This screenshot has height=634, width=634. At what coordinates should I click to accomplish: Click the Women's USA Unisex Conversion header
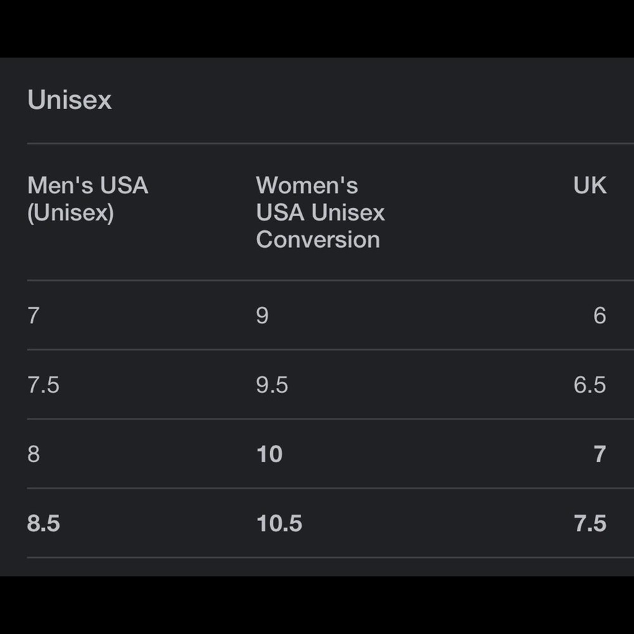click(x=320, y=212)
